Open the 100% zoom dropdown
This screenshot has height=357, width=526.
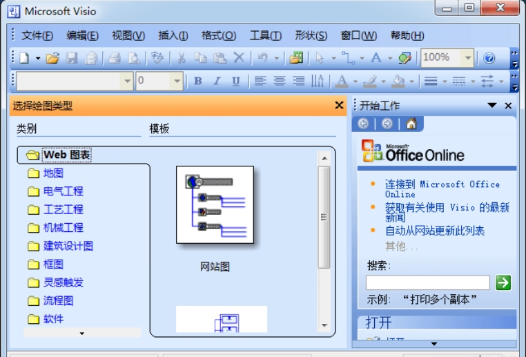point(467,58)
